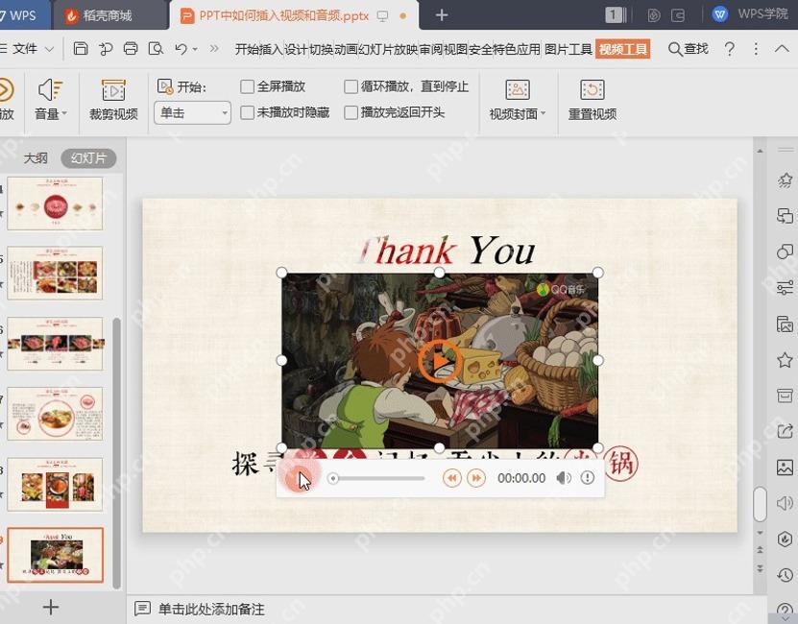Open the 特色应用 ribbon tab

click(x=517, y=49)
